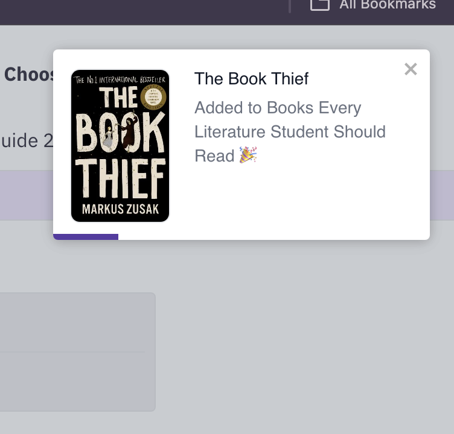The height and width of the screenshot is (434, 454).
Task: Click The Book Thief cover thumbnail
Action: [120, 146]
